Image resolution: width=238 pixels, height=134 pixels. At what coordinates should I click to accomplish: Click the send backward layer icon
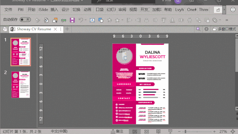coord(207,20)
